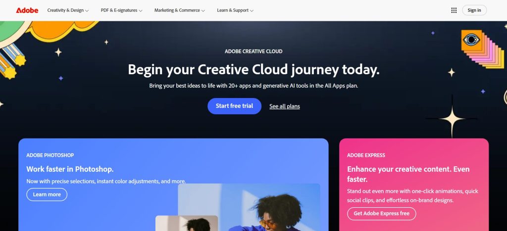Image resolution: width=507 pixels, height=231 pixels.
Task: Open the app switcher grid icon
Action: pos(454,10)
